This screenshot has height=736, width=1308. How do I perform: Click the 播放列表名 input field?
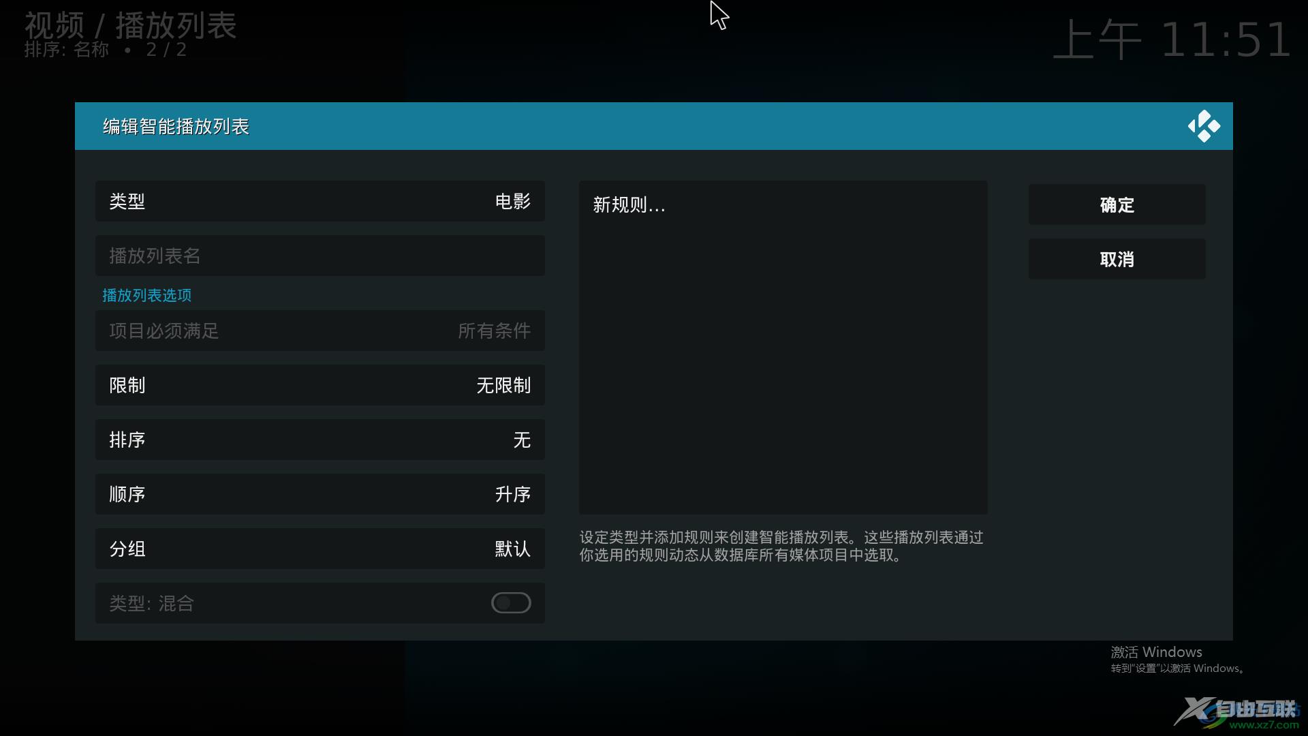(x=320, y=256)
